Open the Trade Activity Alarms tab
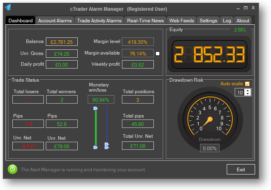 [x=99, y=21]
